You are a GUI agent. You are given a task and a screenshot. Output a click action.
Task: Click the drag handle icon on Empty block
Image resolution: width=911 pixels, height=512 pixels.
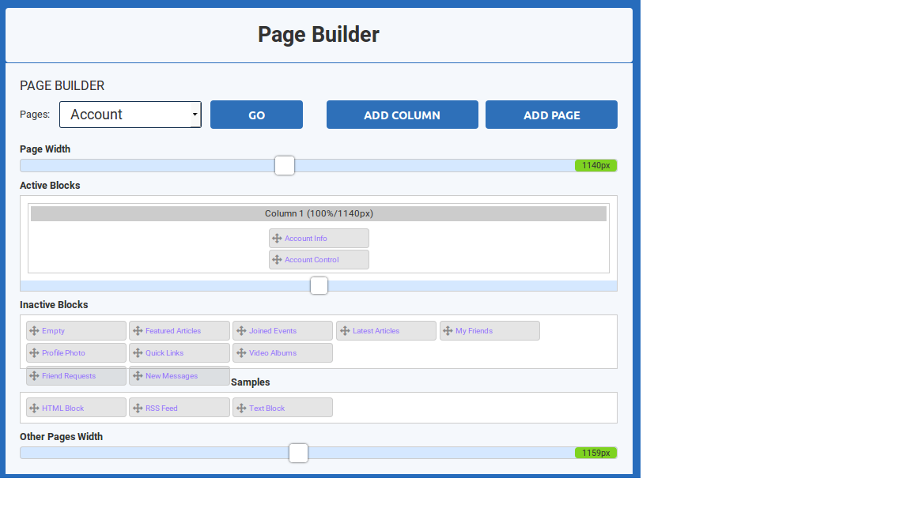point(34,331)
